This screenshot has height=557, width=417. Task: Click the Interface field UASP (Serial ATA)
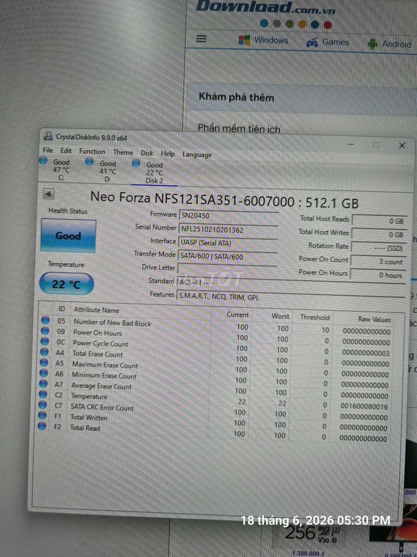pyautogui.click(x=228, y=243)
